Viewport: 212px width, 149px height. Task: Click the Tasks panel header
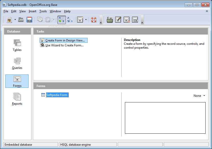[121, 31]
